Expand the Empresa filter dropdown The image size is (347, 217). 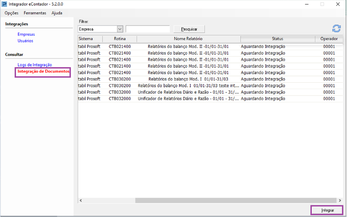point(120,29)
